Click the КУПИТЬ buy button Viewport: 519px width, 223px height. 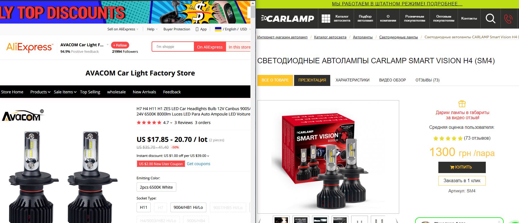click(x=462, y=167)
